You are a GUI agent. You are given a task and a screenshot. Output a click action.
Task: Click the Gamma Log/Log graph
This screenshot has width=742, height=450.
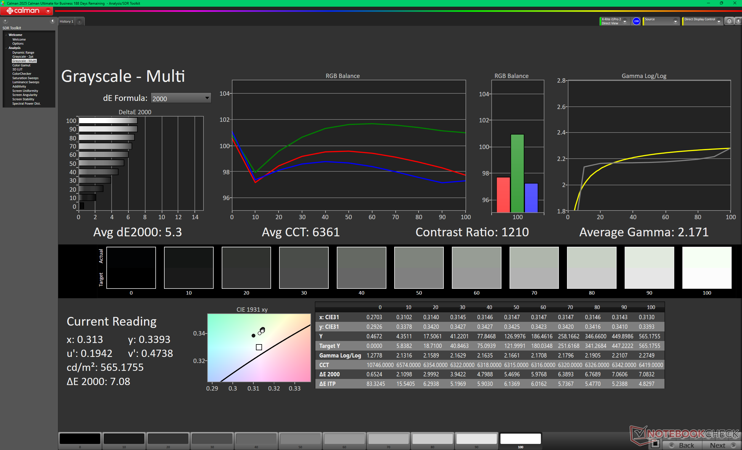[649, 145]
